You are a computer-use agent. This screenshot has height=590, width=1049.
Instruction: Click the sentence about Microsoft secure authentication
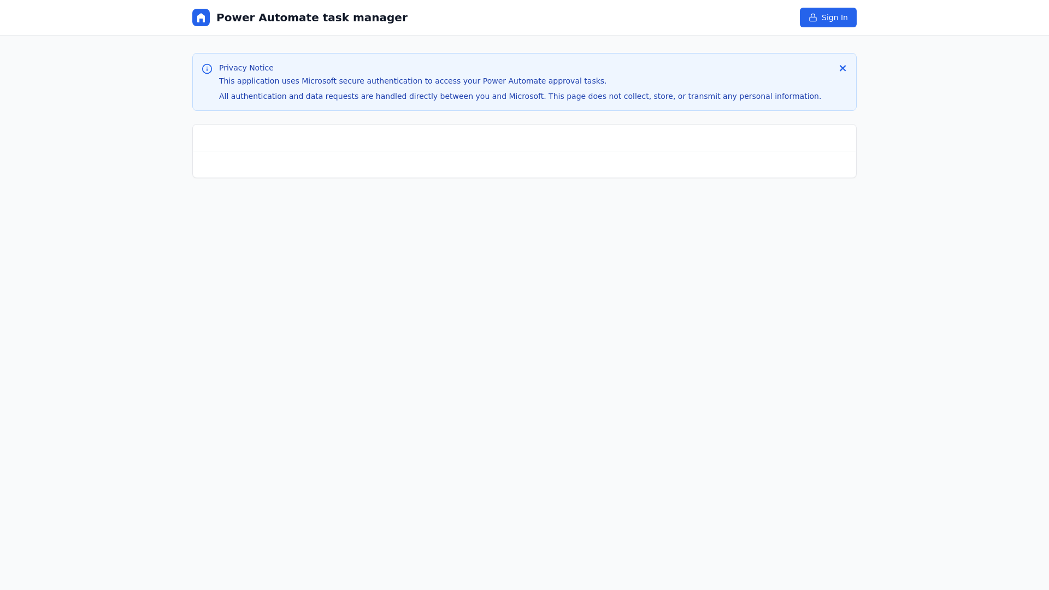tap(412, 81)
